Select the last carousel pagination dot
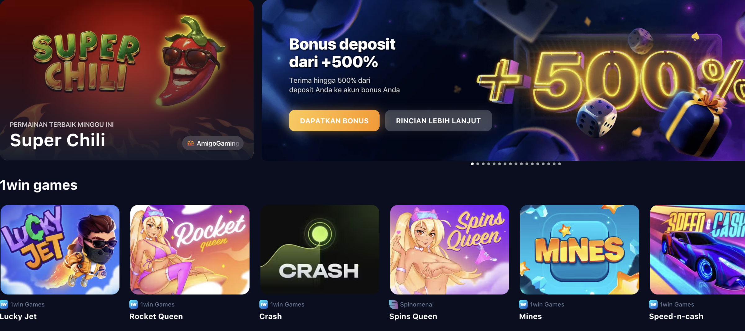Viewport: 745px width, 331px height. (559, 164)
